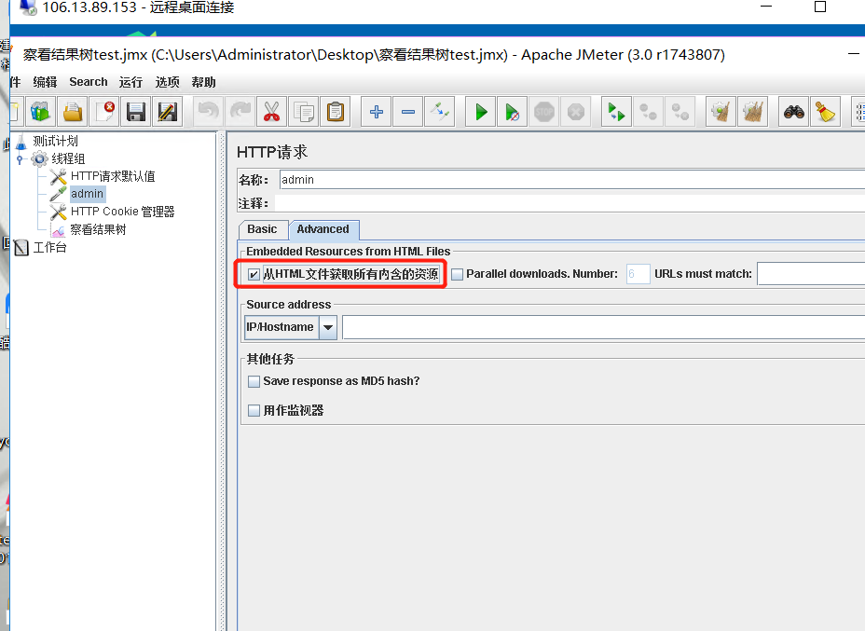
Task: Select admin sampler in tree
Action: (x=88, y=194)
